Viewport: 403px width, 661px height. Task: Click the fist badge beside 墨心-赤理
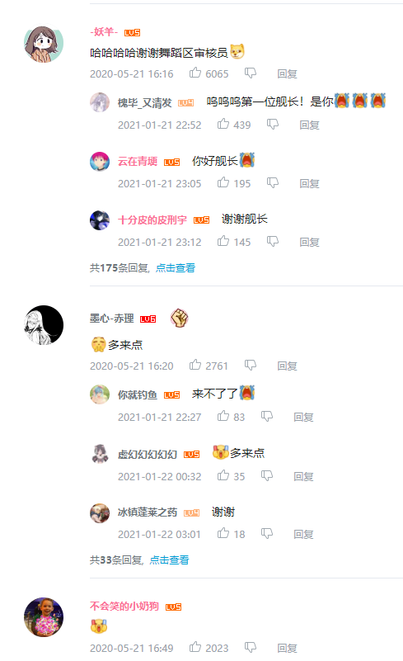[x=179, y=319]
